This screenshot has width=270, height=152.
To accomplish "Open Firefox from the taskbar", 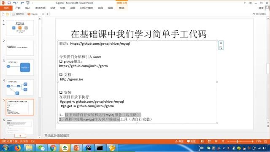I will point(17,148).
